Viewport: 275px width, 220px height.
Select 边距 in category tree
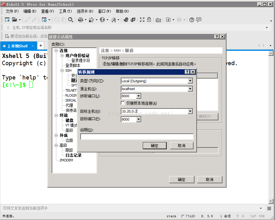click(x=69, y=140)
